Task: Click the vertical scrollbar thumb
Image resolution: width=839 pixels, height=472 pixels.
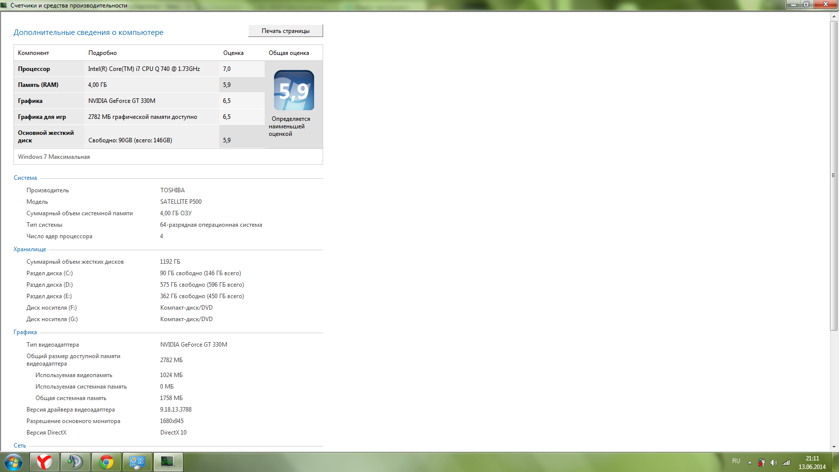Action: [x=834, y=175]
